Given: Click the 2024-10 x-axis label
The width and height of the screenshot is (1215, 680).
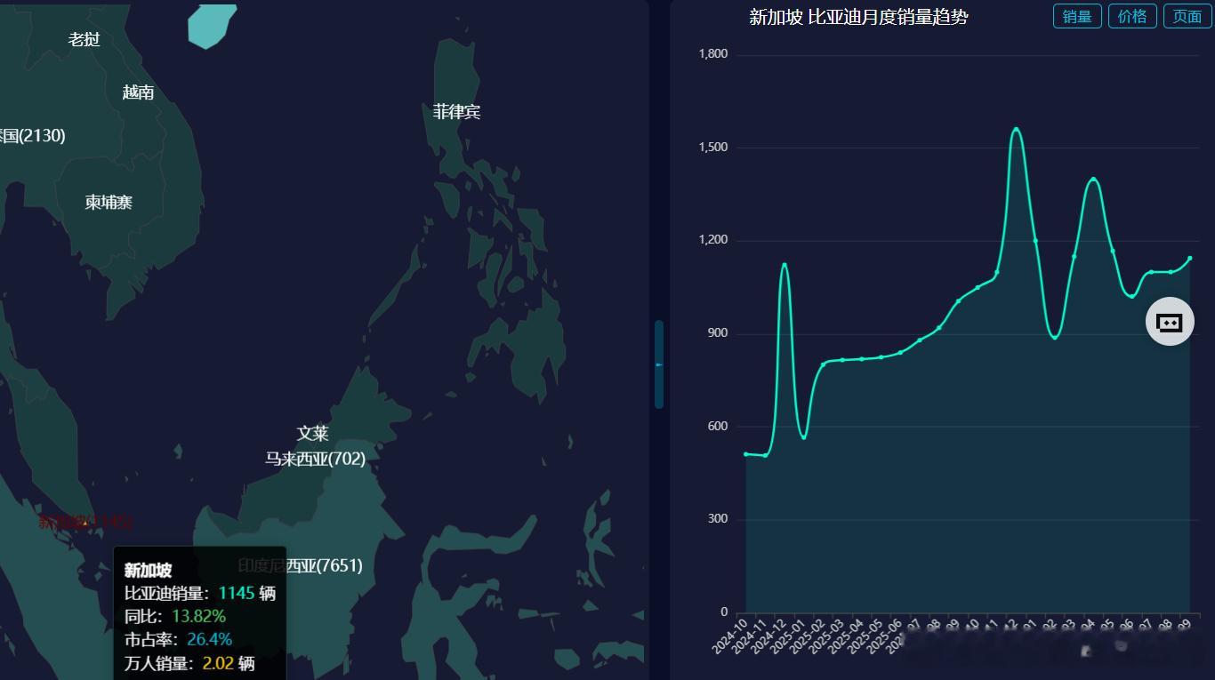Looking at the screenshot, I should click(731, 635).
